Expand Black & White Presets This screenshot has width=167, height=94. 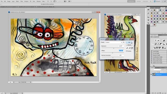(152, 59)
